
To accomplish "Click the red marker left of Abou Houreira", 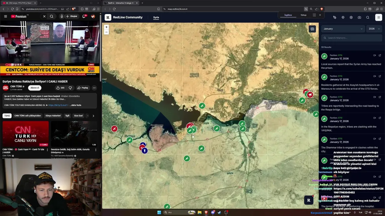I will click(114, 129).
